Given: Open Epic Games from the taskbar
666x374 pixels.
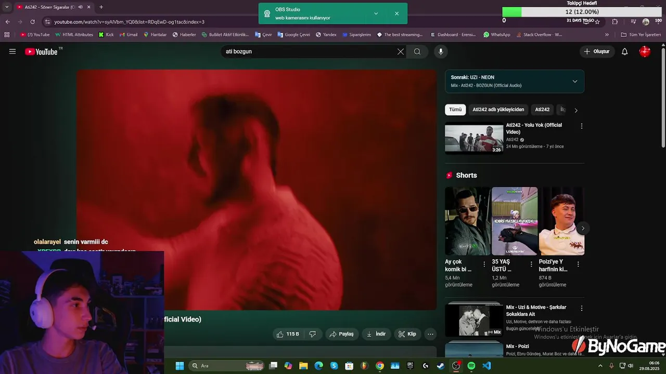Looking at the screenshot, I should click(410, 366).
